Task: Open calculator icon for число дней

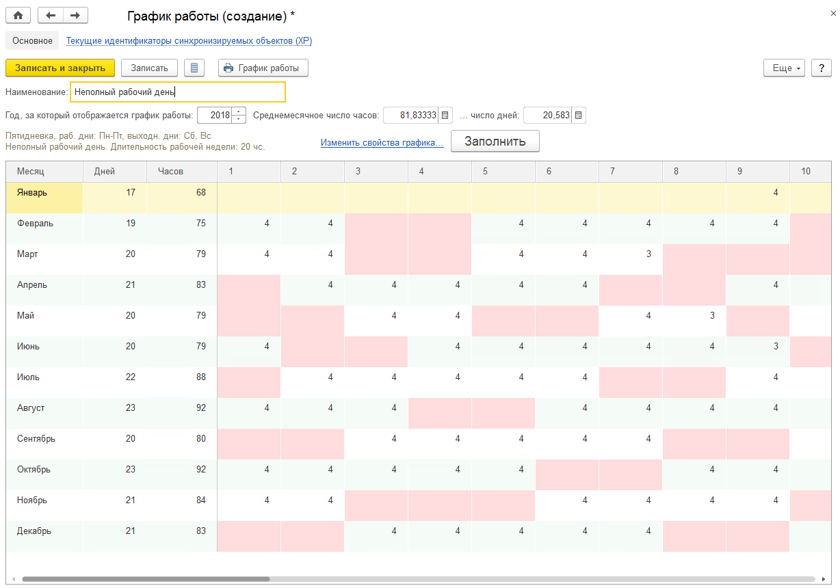Action: 579,116
